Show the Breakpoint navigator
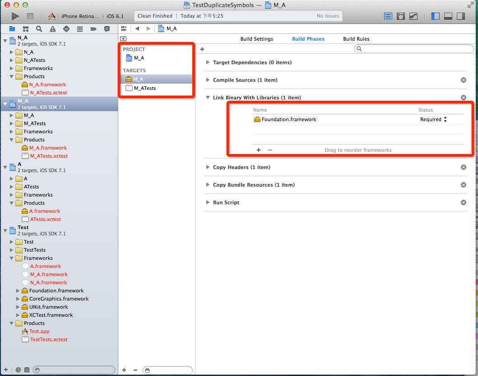478x376 pixels. [x=93, y=29]
